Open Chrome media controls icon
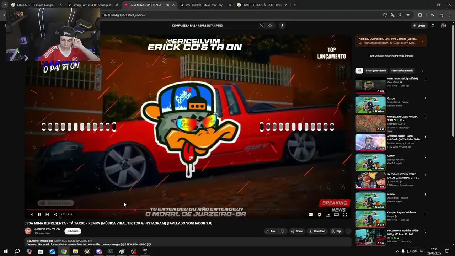Screen dimensions: 455x256 point(433,15)
